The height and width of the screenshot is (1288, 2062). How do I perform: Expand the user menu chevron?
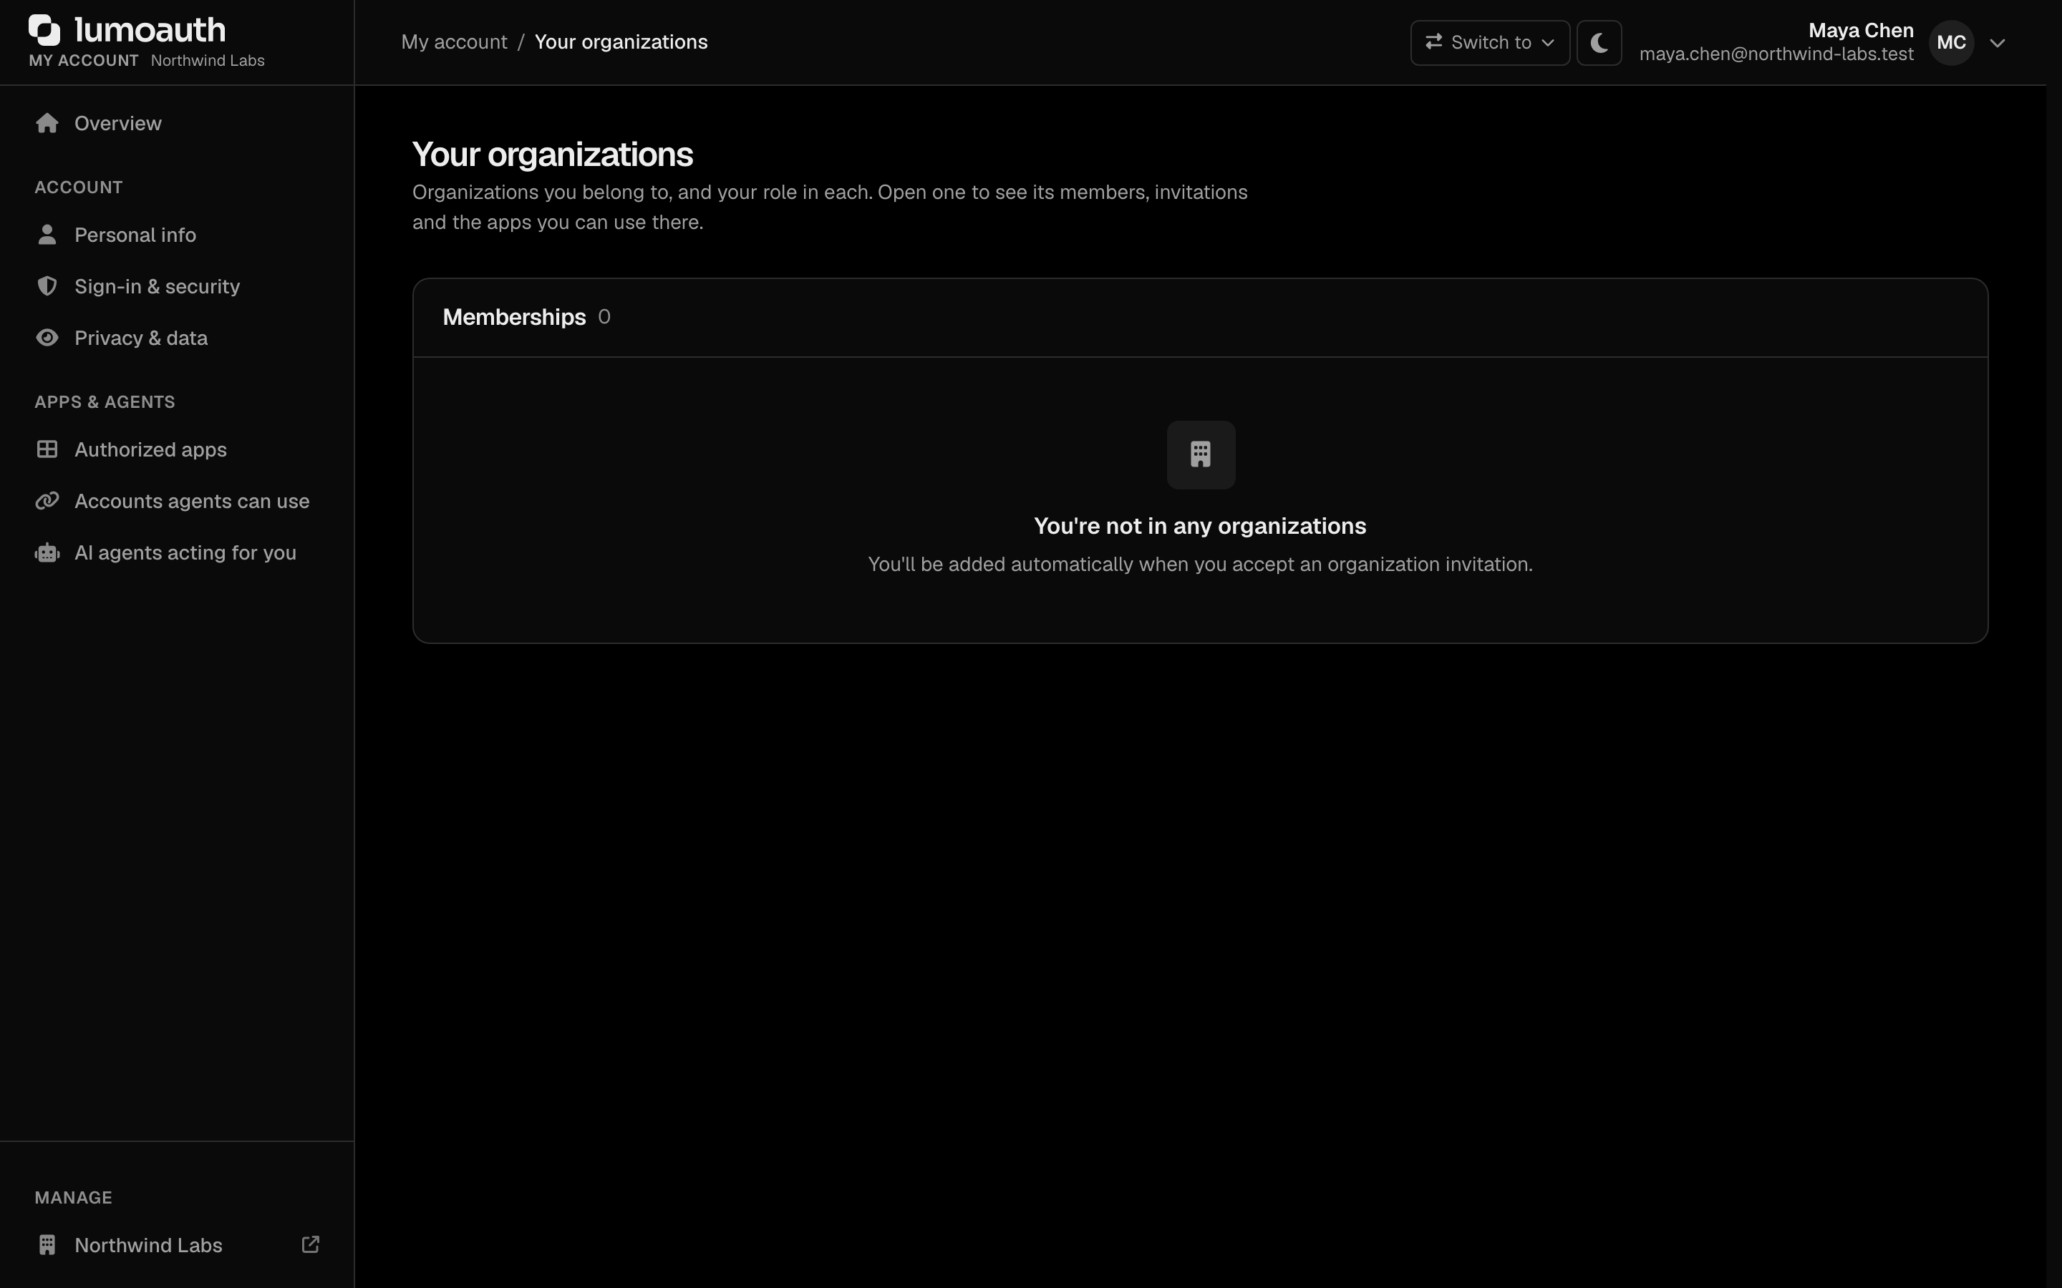(x=1998, y=43)
